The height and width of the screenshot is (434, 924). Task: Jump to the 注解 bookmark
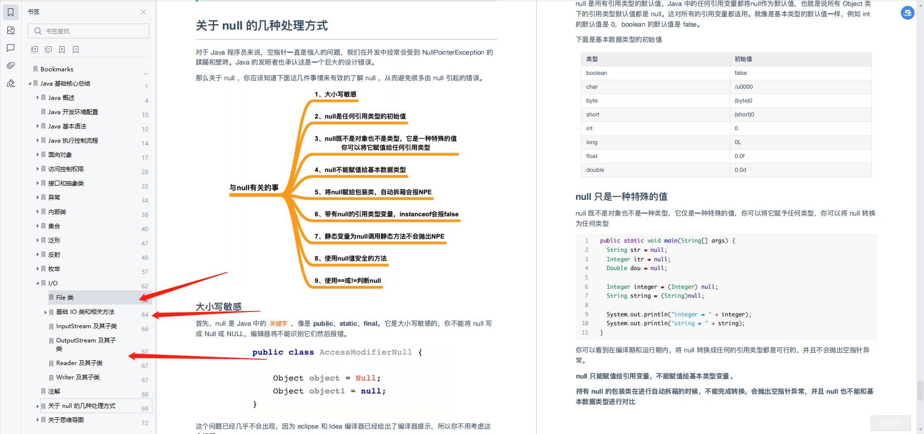click(54, 392)
